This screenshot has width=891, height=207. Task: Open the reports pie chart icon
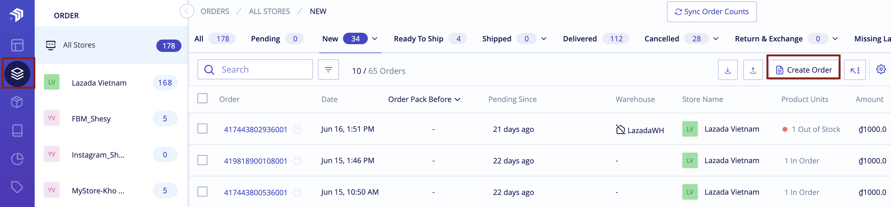(x=17, y=159)
